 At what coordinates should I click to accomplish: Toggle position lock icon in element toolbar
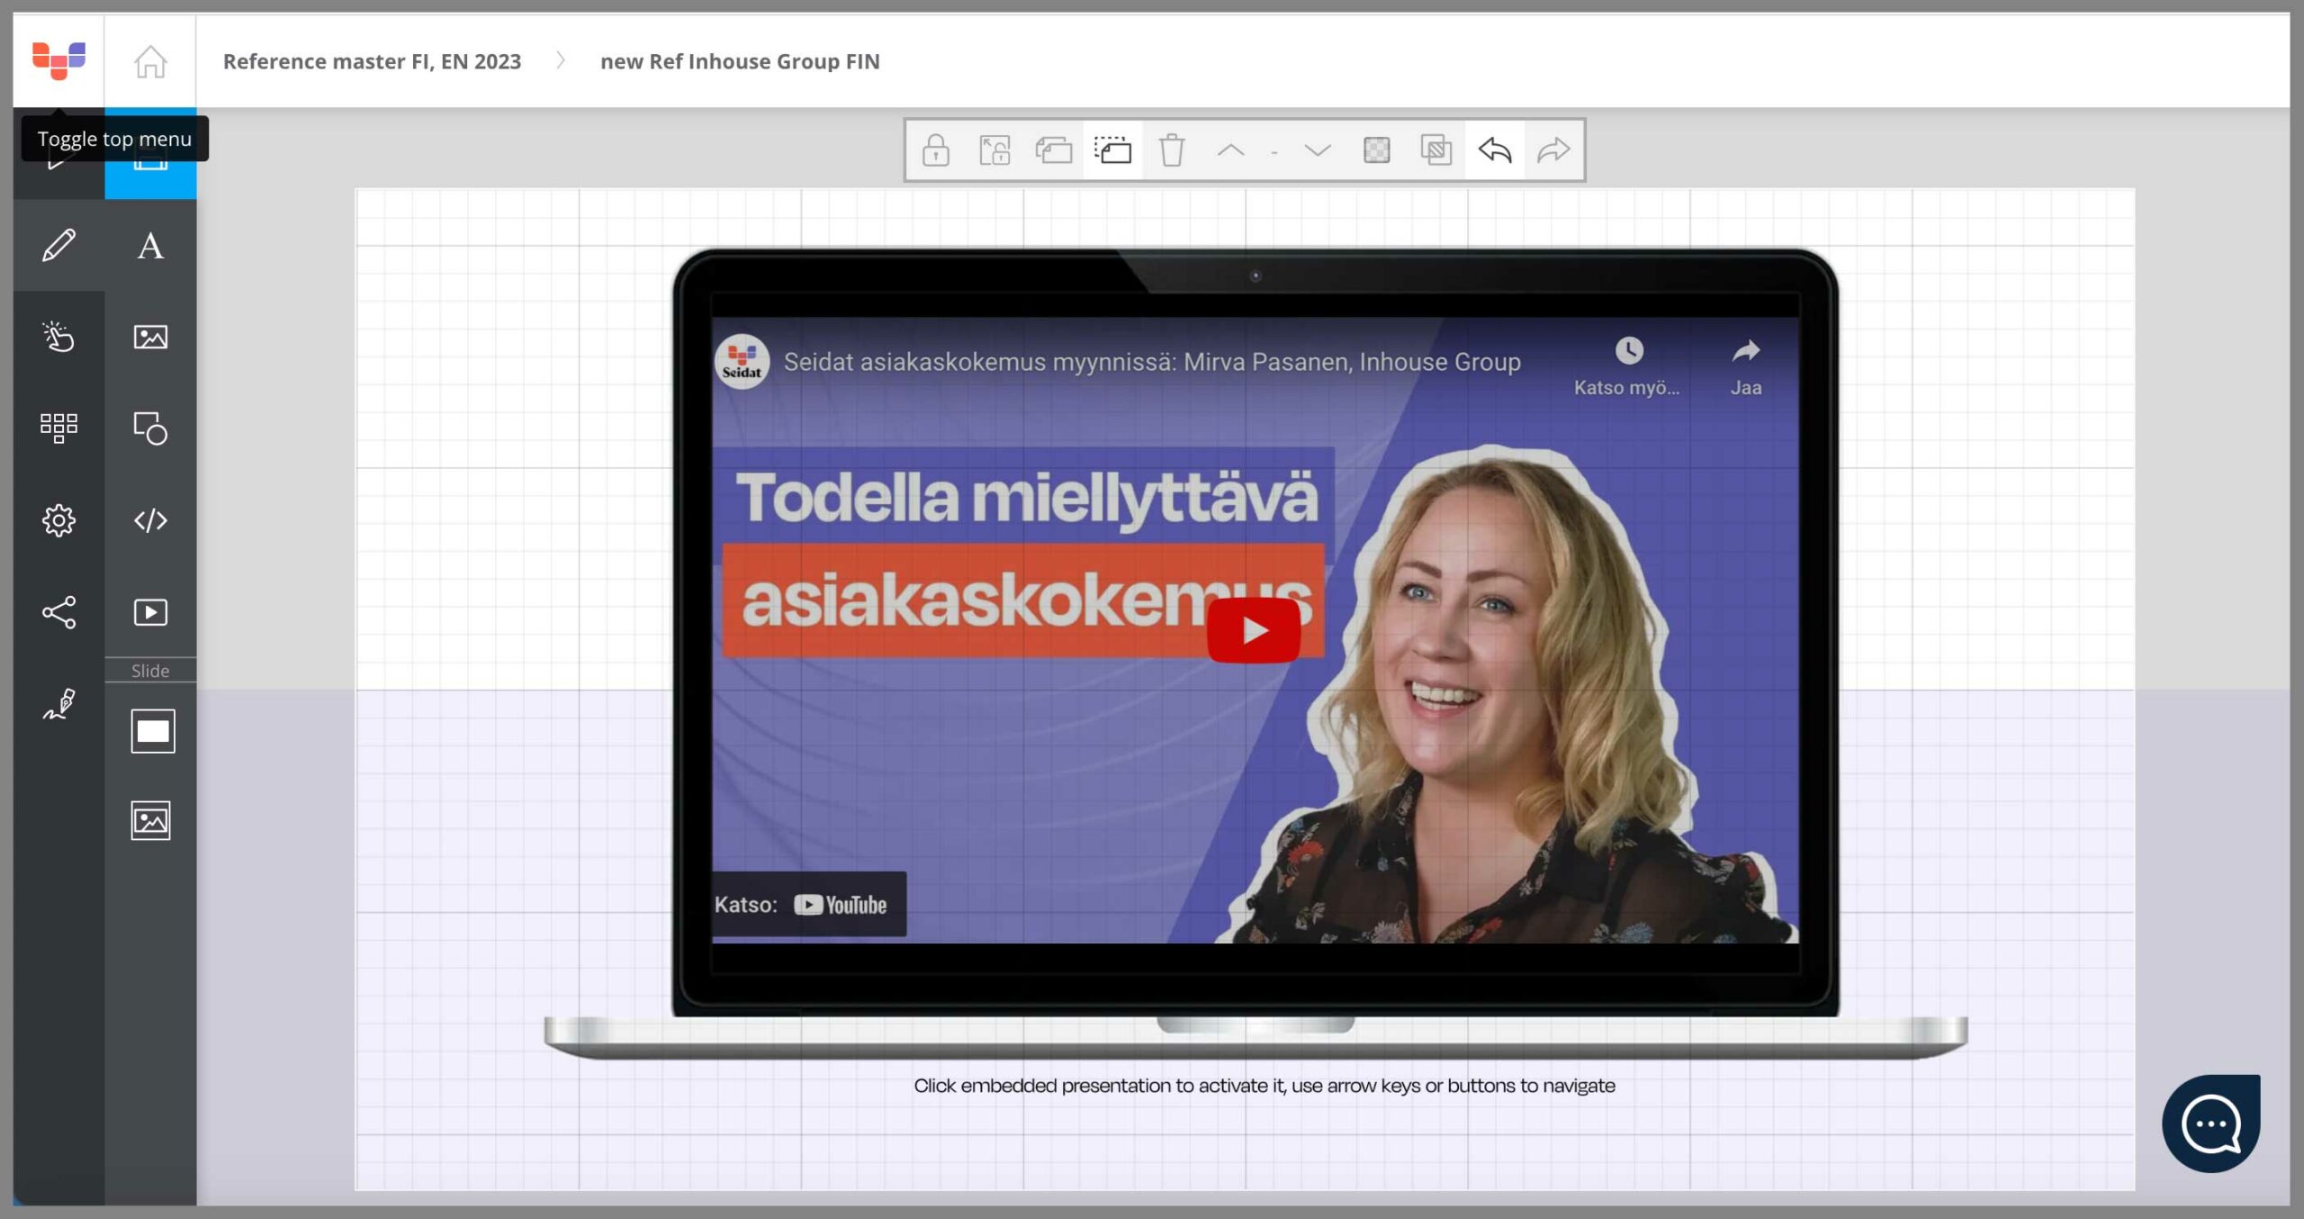[994, 149]
